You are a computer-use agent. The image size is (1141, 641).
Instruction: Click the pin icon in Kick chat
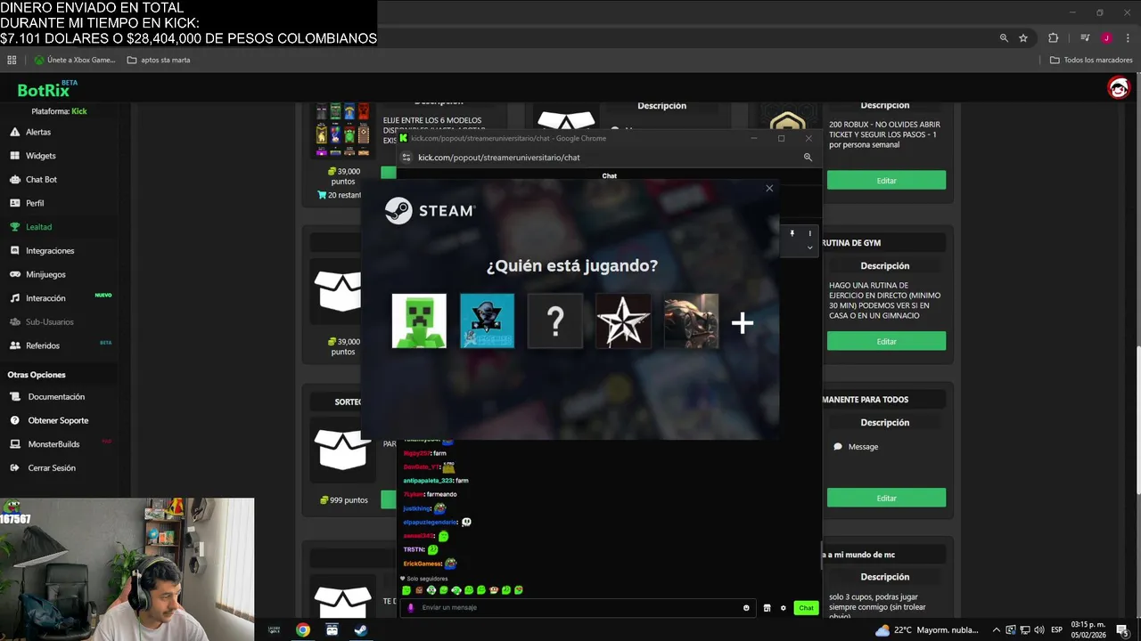coord(792,233)
